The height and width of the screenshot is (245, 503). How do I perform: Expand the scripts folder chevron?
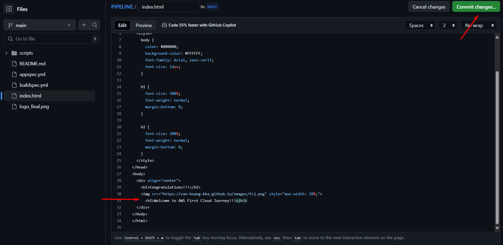click(6, 53)
